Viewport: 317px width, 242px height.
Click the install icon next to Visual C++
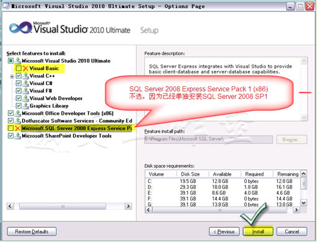tap(25, 76)
